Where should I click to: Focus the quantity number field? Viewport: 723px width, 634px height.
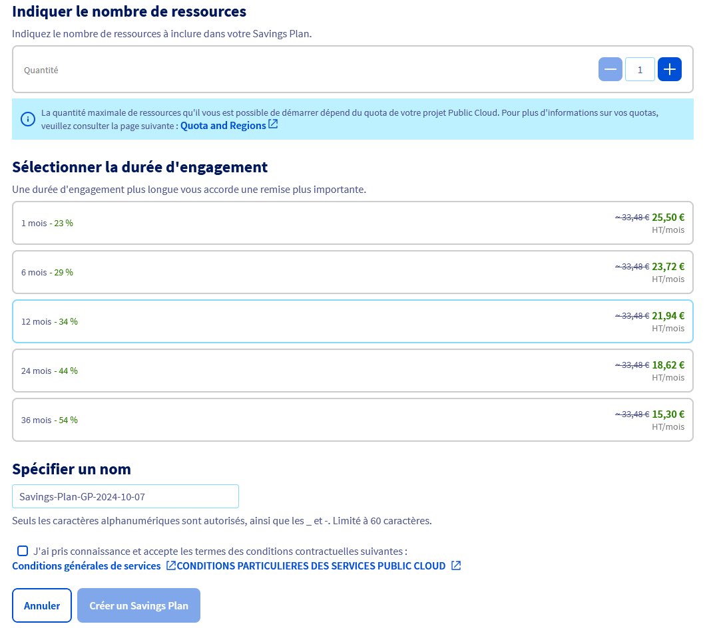coord(640,70)
